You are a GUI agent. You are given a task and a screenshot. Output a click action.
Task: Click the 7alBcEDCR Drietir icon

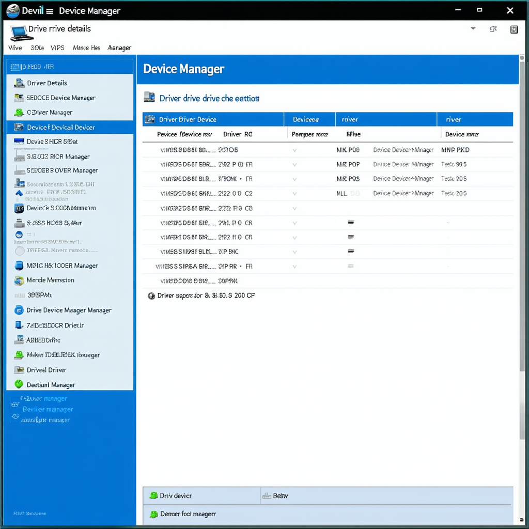pos(19,325)
